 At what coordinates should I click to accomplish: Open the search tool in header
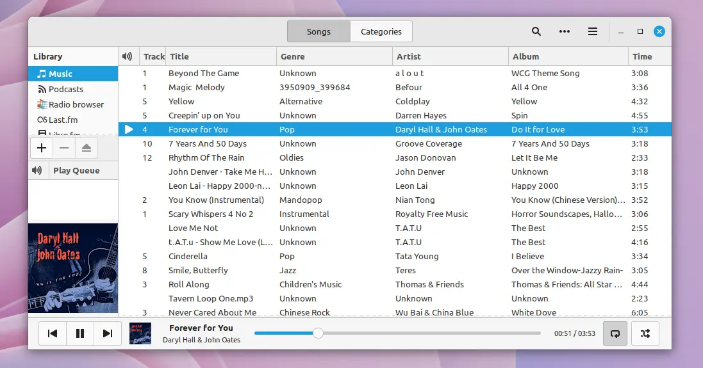coord(536,31)
